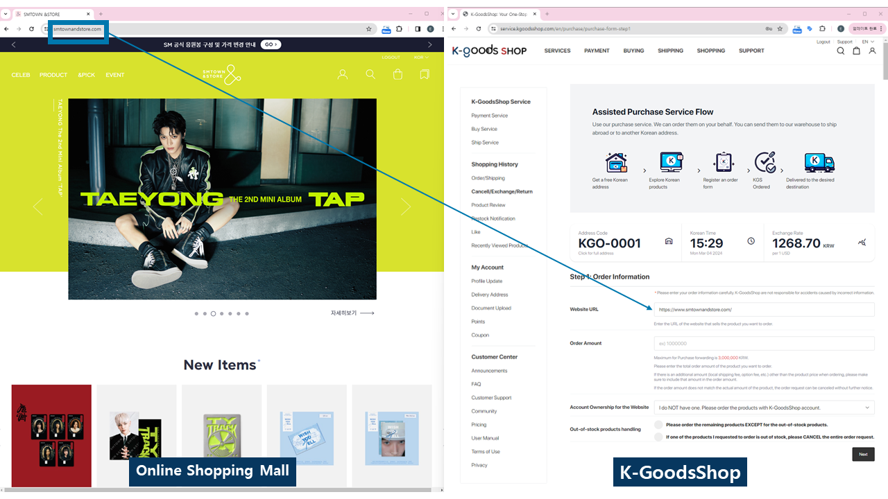Open the KOR language selector

click(420, 58)
